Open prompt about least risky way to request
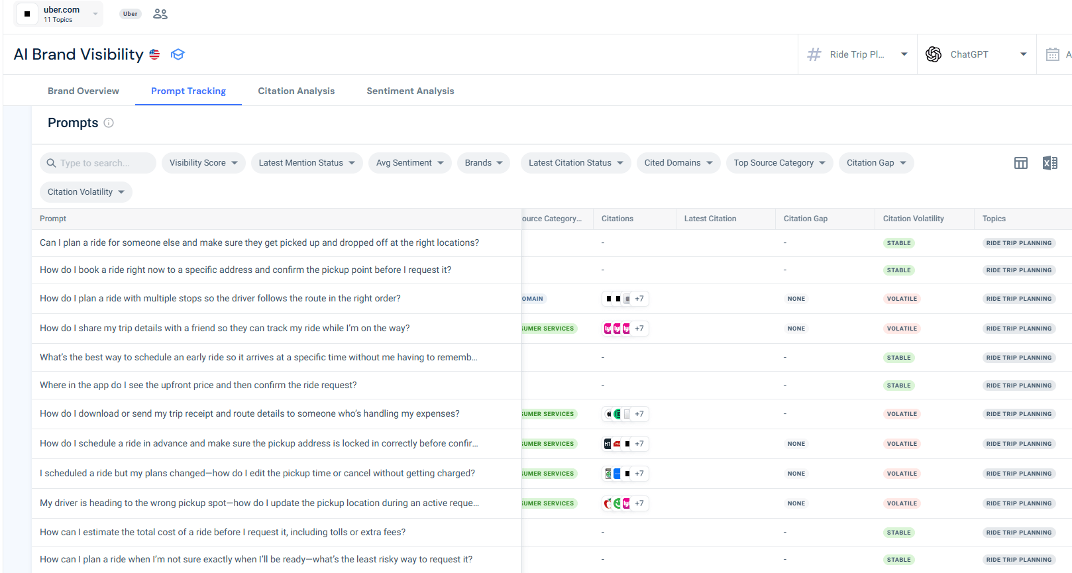This screenshot has width=1072, height=573. click(x=256, y=560)
